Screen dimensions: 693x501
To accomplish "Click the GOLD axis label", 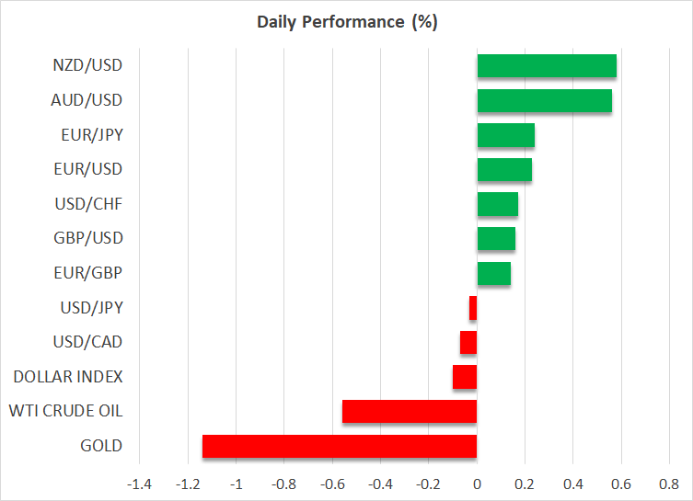I will coord(101,446).
